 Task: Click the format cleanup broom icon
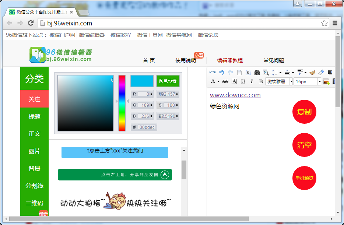pyautogui.click(x=313, y=73)
